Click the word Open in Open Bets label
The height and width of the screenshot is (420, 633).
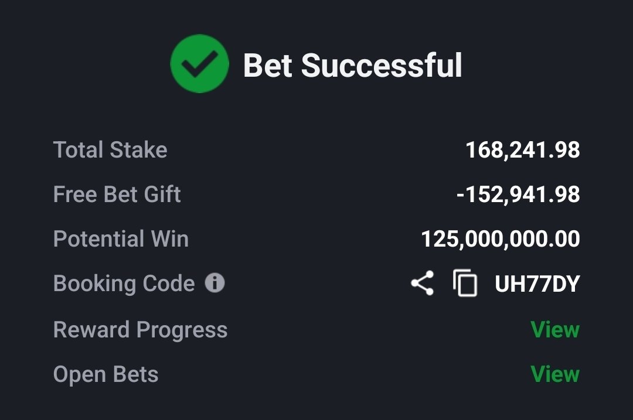pos(80,375)
